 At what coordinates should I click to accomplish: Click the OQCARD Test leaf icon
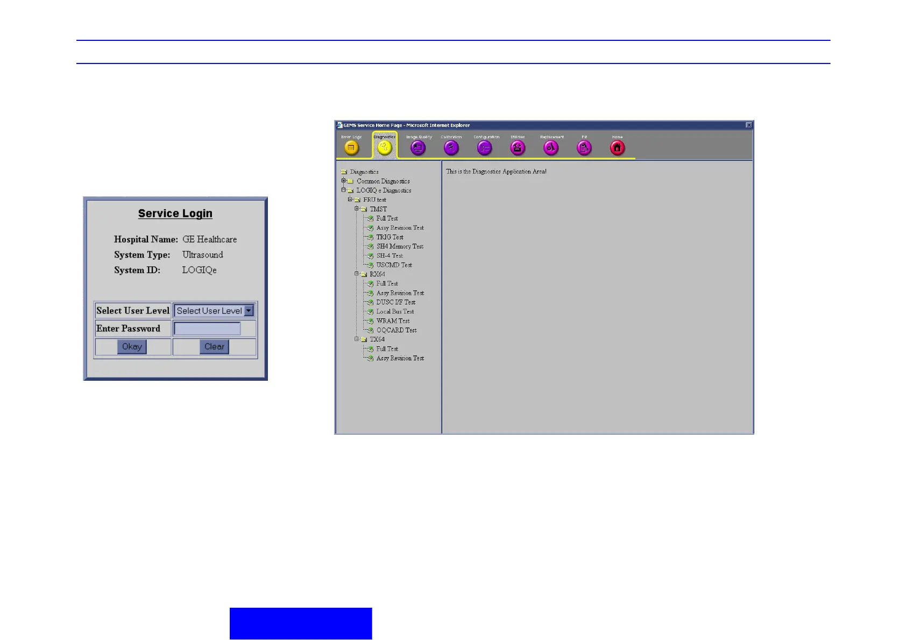370,331
